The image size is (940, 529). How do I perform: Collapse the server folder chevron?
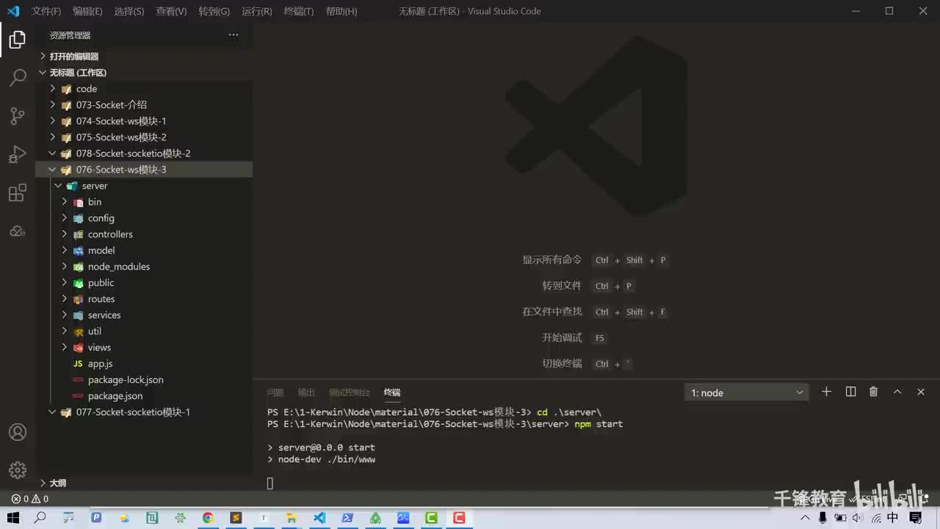(58, 186)
